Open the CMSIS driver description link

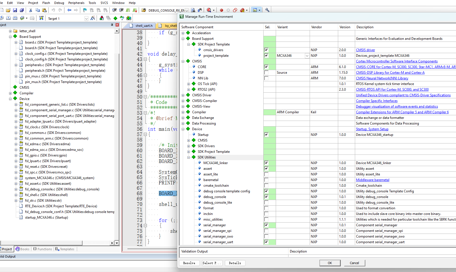(x=365, y=50)
